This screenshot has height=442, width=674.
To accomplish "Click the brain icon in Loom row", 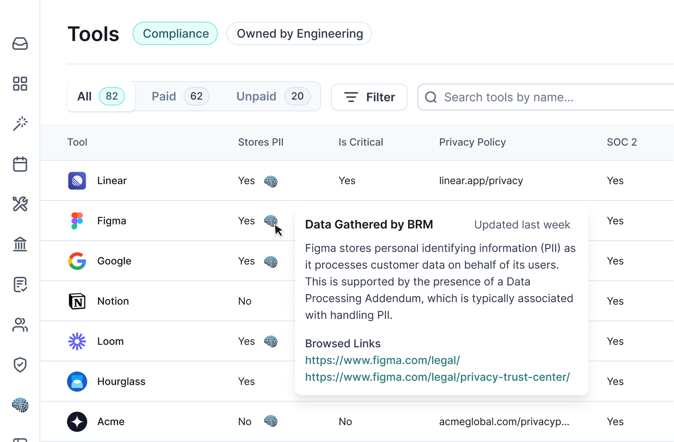I will point(271,341).
